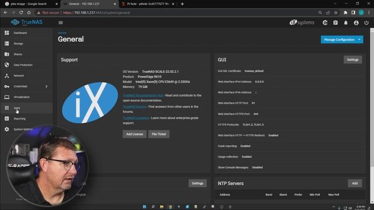
Task: Open the browser side panel icon
Action: tap(353, 13)
